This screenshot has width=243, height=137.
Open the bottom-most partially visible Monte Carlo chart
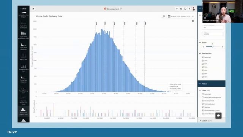(24, 120)
